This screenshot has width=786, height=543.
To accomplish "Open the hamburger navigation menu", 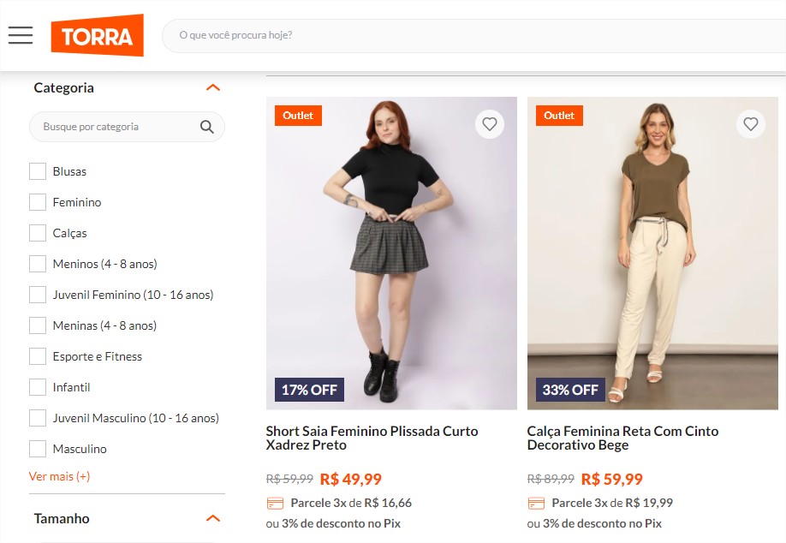I will click(21, 35).
